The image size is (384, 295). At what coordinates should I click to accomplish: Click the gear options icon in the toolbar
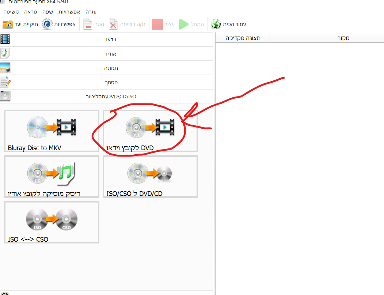point(47,24)
